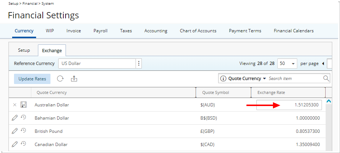This screenshot has height=153, width=340.
Task: Open the Chart of Accounts tab
Action: pos(198,31)
